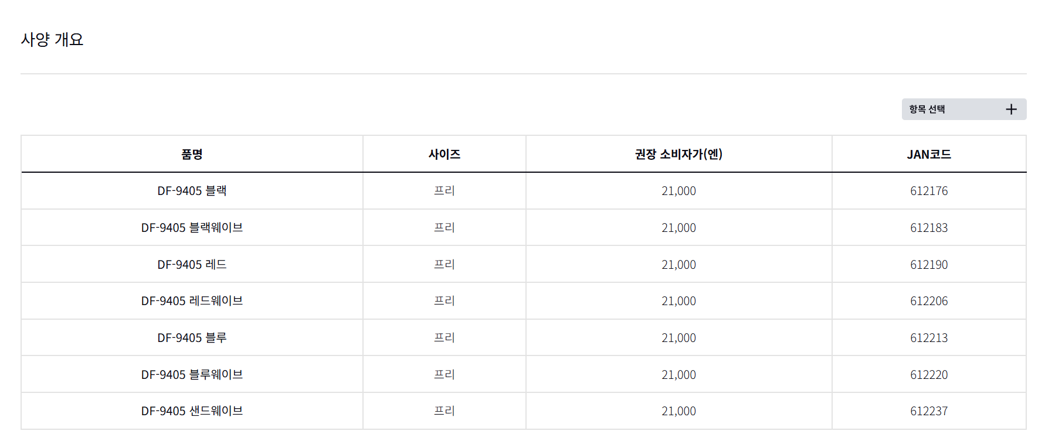
Task: Select the DF-9405 블랙웨이브 product name
Action: pyautogui.click(x=192, y=228)
